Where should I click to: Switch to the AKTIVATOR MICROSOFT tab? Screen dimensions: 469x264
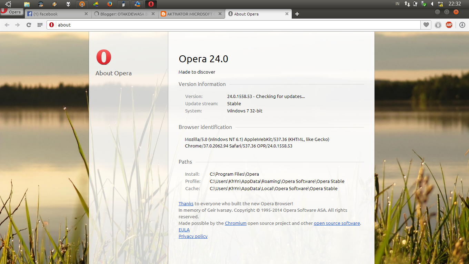(191, 14)
